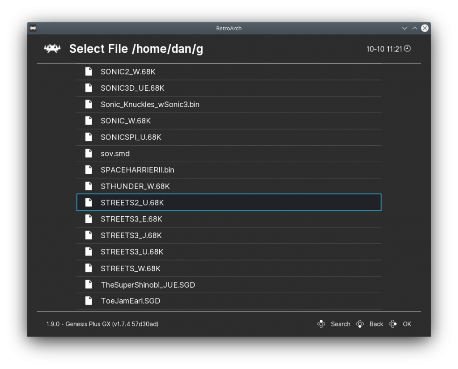458x369 pixels.
Task: Click the file icon beside SONICSPI_U.68K
Action: point(89,137)
